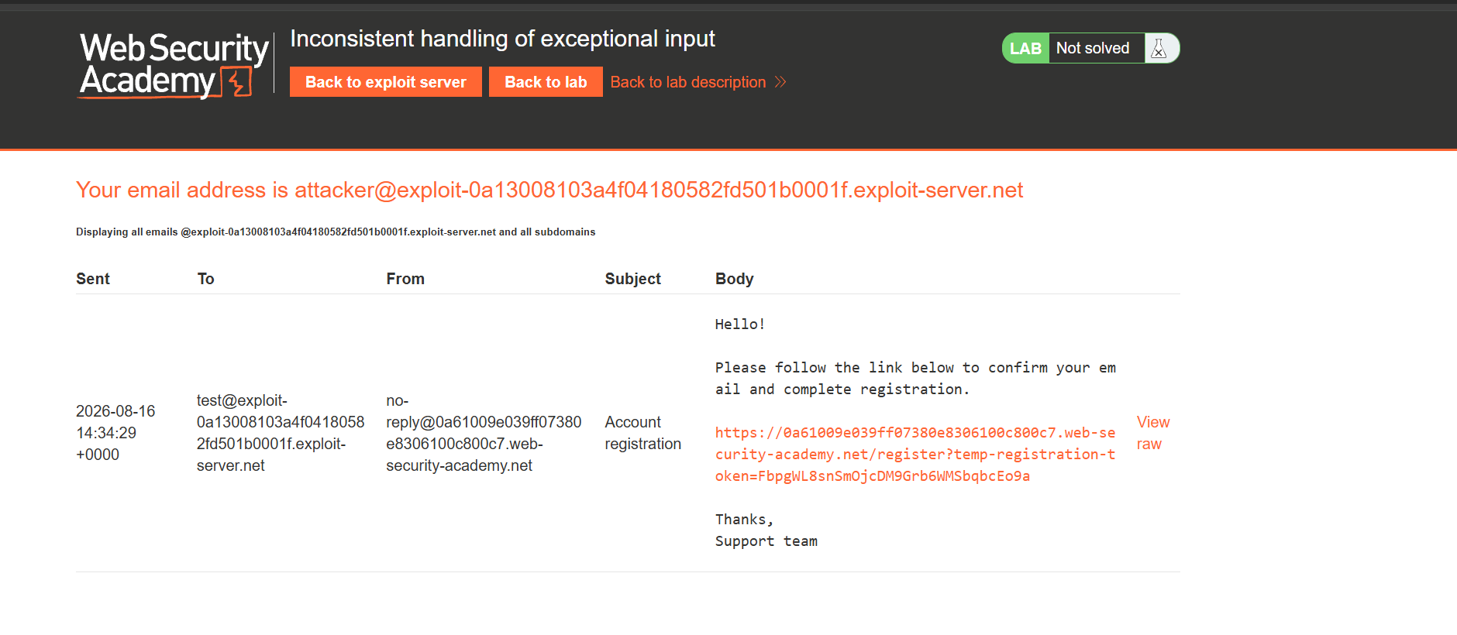Click the Web Security Academy logo
This screenshot has height=635, width=1457.
174,65
